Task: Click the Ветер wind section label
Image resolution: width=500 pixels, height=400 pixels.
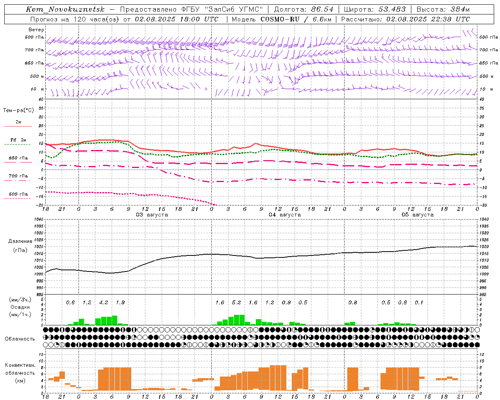Action: [x=36, y=30]
